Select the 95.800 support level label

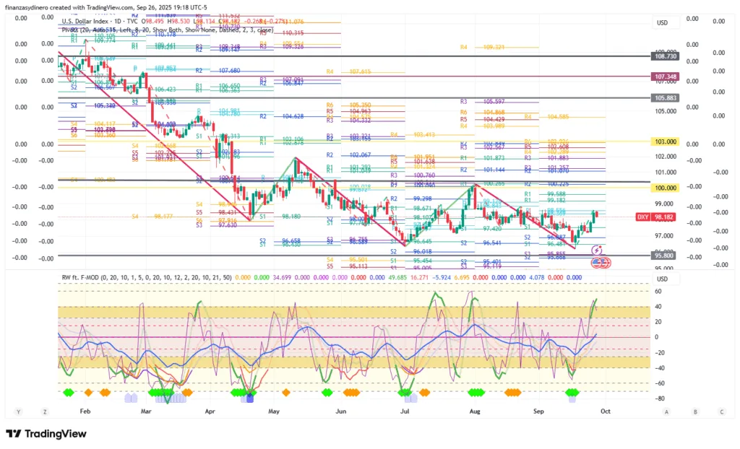(x=665, y=255)
